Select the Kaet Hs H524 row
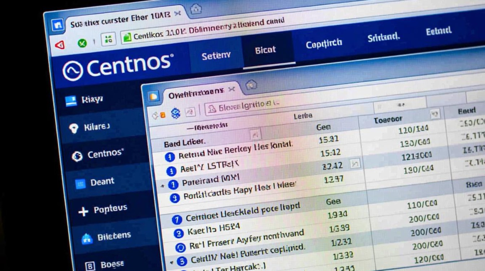 pos(214,229)
